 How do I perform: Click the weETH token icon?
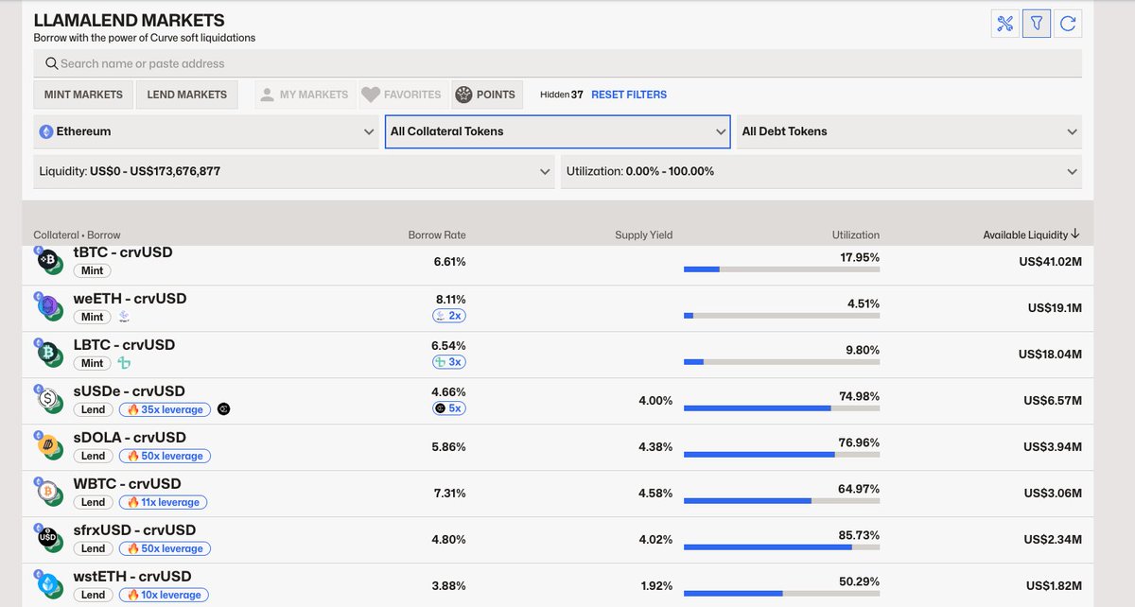click(48, 307)
